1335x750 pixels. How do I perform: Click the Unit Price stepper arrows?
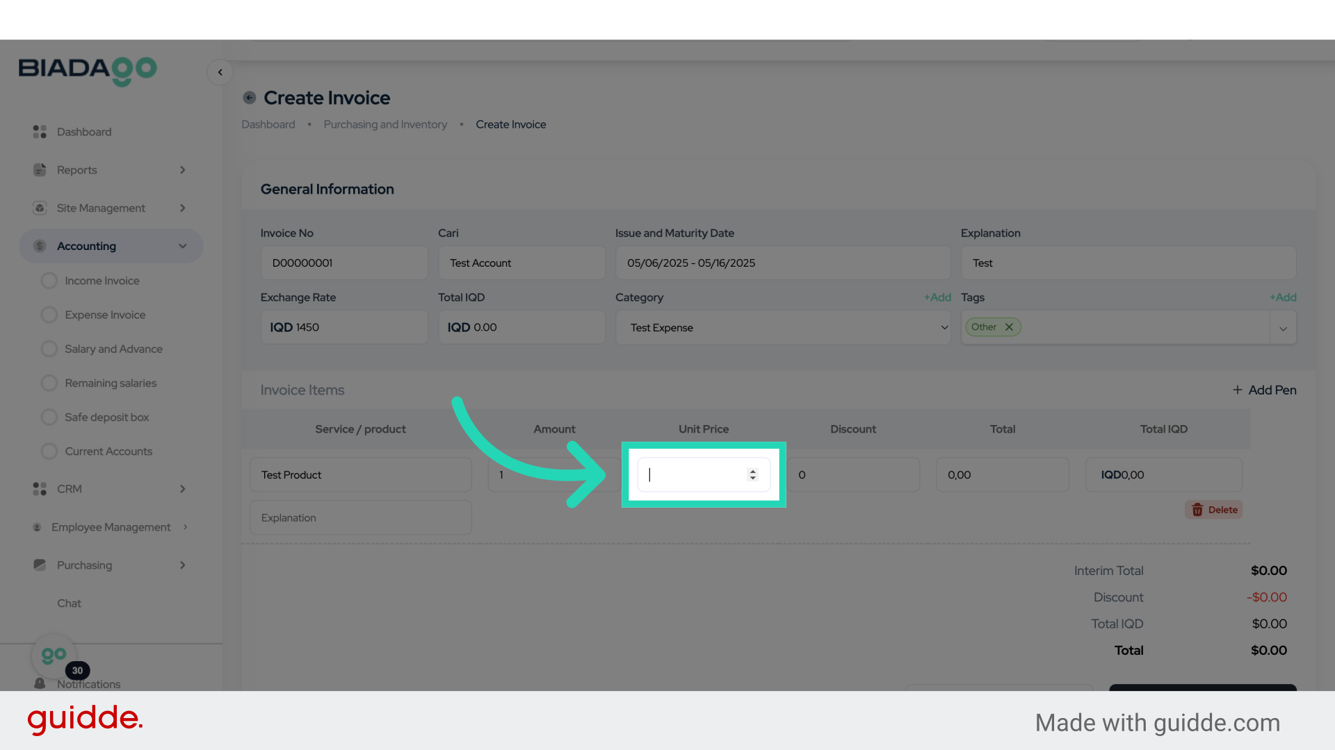[x=752, y=474]
